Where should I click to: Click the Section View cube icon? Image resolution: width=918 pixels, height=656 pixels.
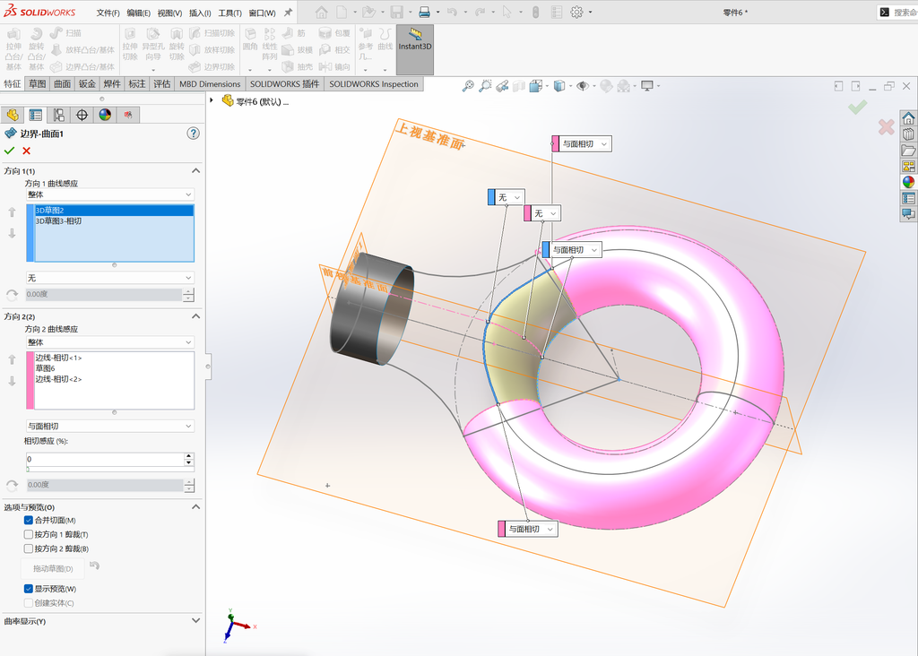click(x=519, y=86)
